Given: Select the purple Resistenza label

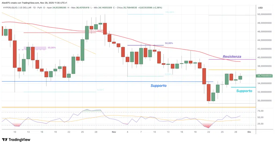Looking at the screenshot, I should click(232, 57).
